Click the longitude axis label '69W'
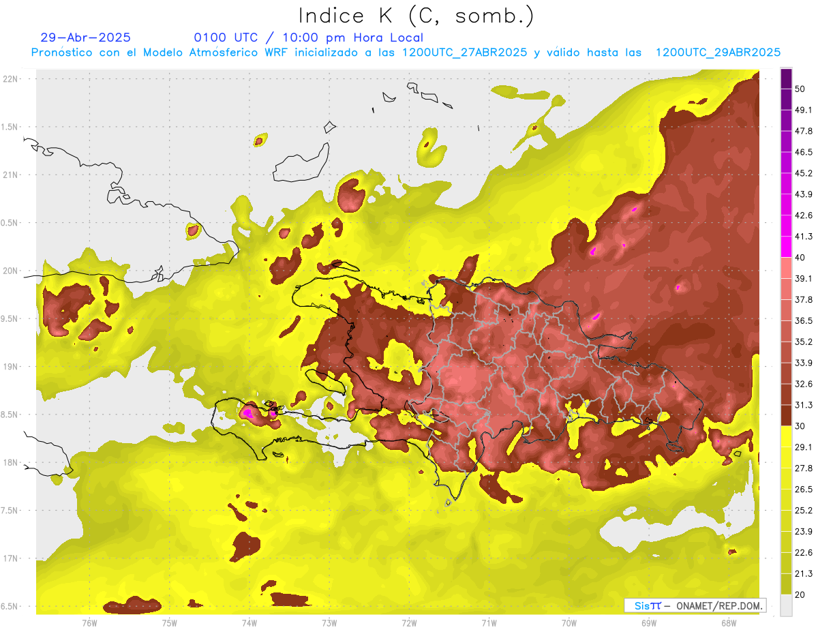The width and height of the screenshot is (818, 632). [x=649, y=622]
